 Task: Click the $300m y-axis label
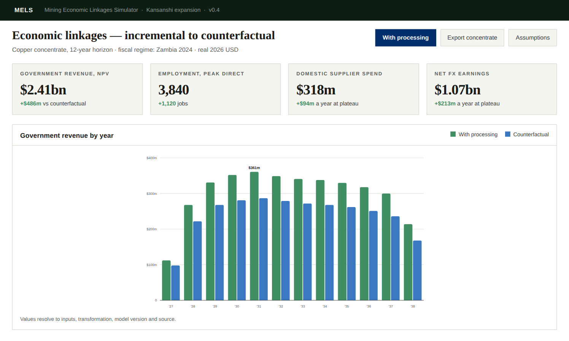tap(152, 194)
